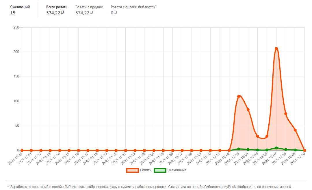Select the royalty point on 2021-12-03
This screenshot has width=312, height=190.
[239, 96]
